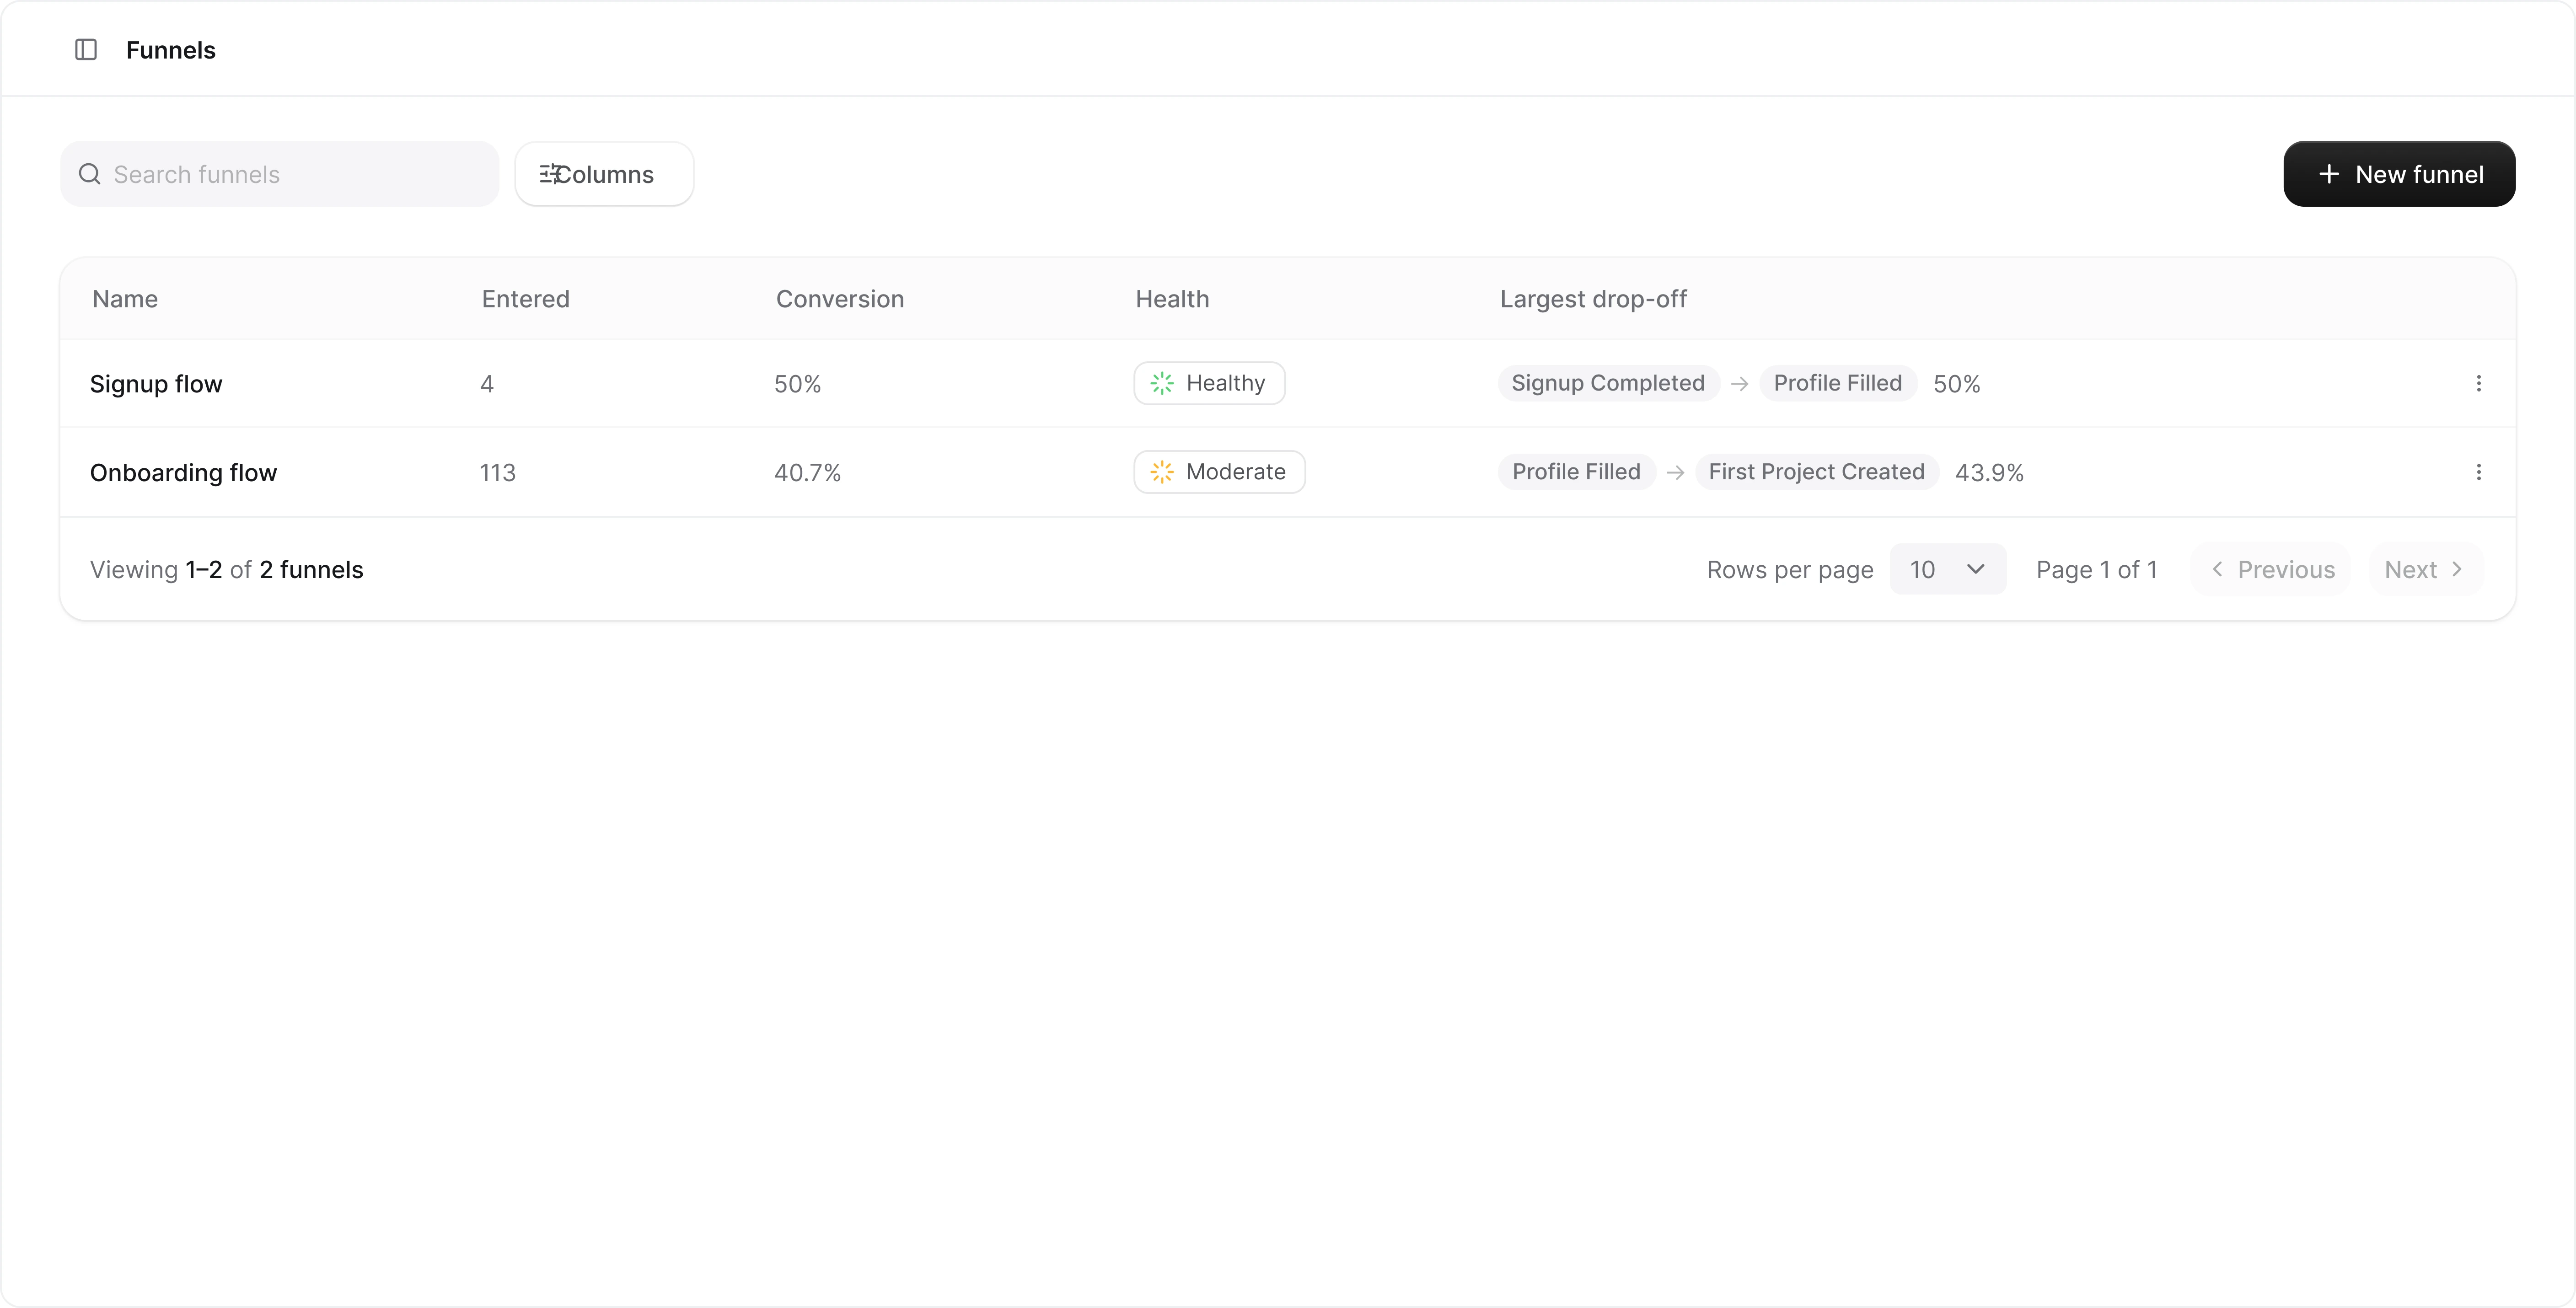Open row menu for Onboarding flow
This screenshot has width=2576, height=1308.
tap(2478, 472)
